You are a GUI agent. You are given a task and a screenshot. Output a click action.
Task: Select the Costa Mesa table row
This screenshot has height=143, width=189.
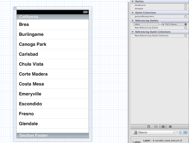click(x=53, y=84)
